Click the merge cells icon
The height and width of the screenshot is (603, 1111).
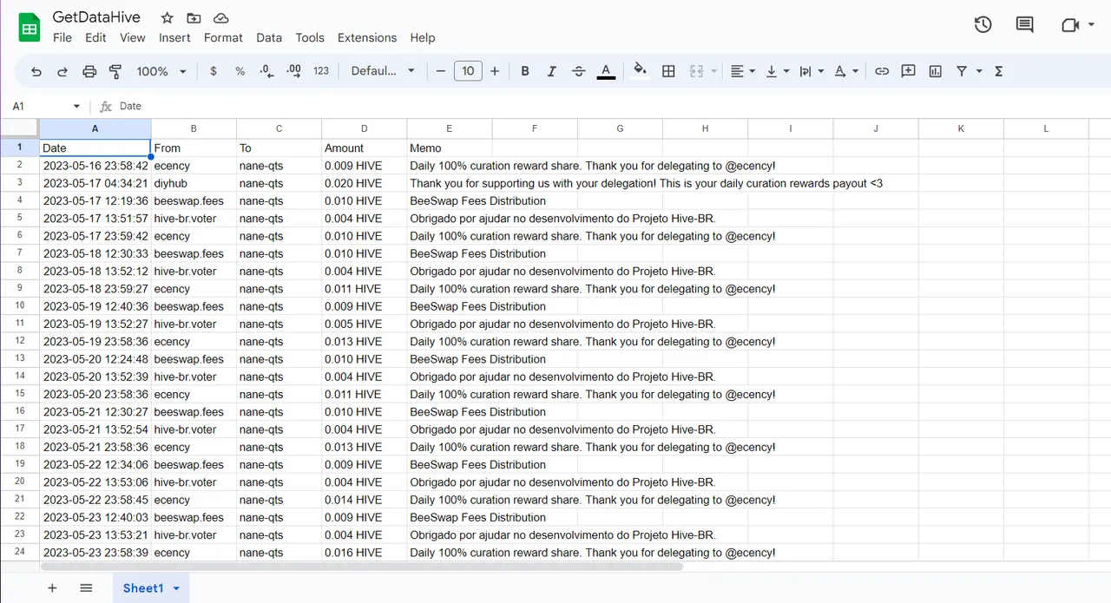(696, 71)
